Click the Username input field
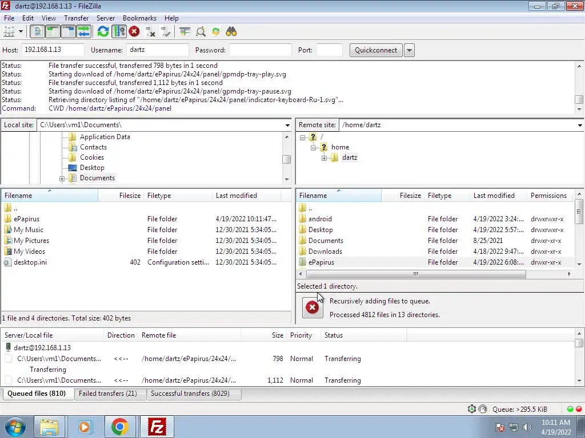585x438 pixels. [x=158, y=50]
